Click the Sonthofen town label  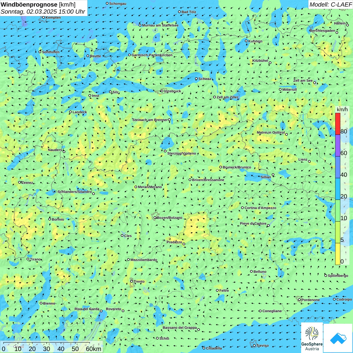click(51, 52)
